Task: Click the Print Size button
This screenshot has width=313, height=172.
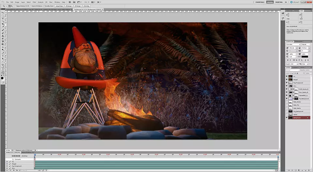Action: click(x=87, y=6)
